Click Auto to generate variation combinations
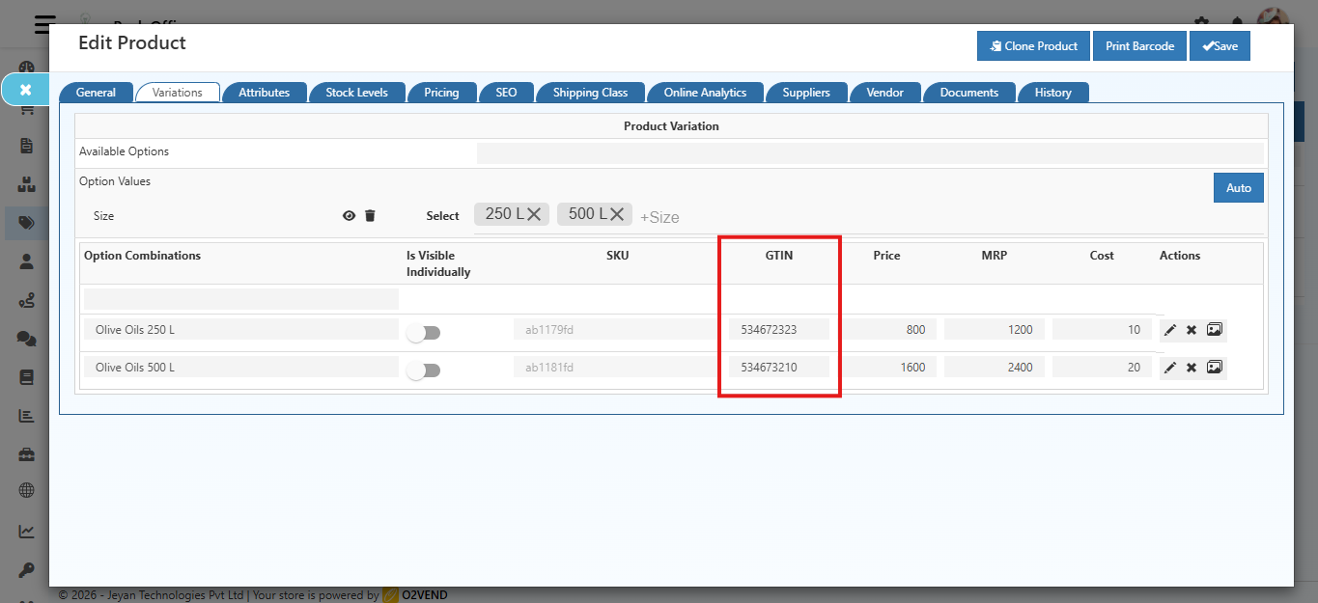1318x603 pixels. (x=1238, y=188)
